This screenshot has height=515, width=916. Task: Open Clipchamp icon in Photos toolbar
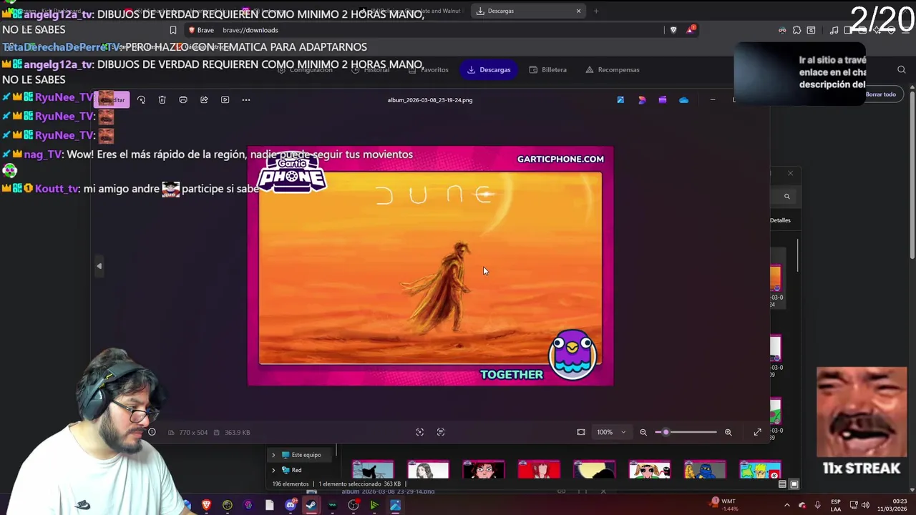(663, 100)
